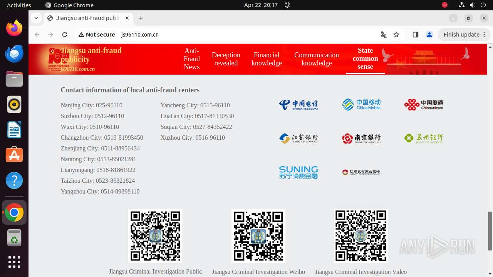Click 'Yangzhou City: 0514-89898110' text

(x=100, y=192)
